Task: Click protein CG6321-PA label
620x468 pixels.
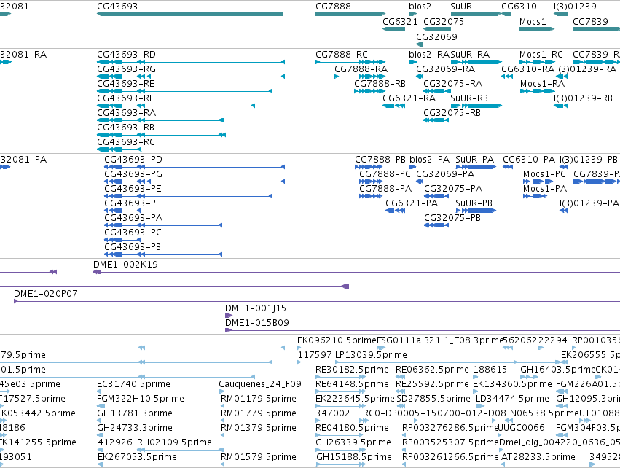Action: click(x=412, y=203)
